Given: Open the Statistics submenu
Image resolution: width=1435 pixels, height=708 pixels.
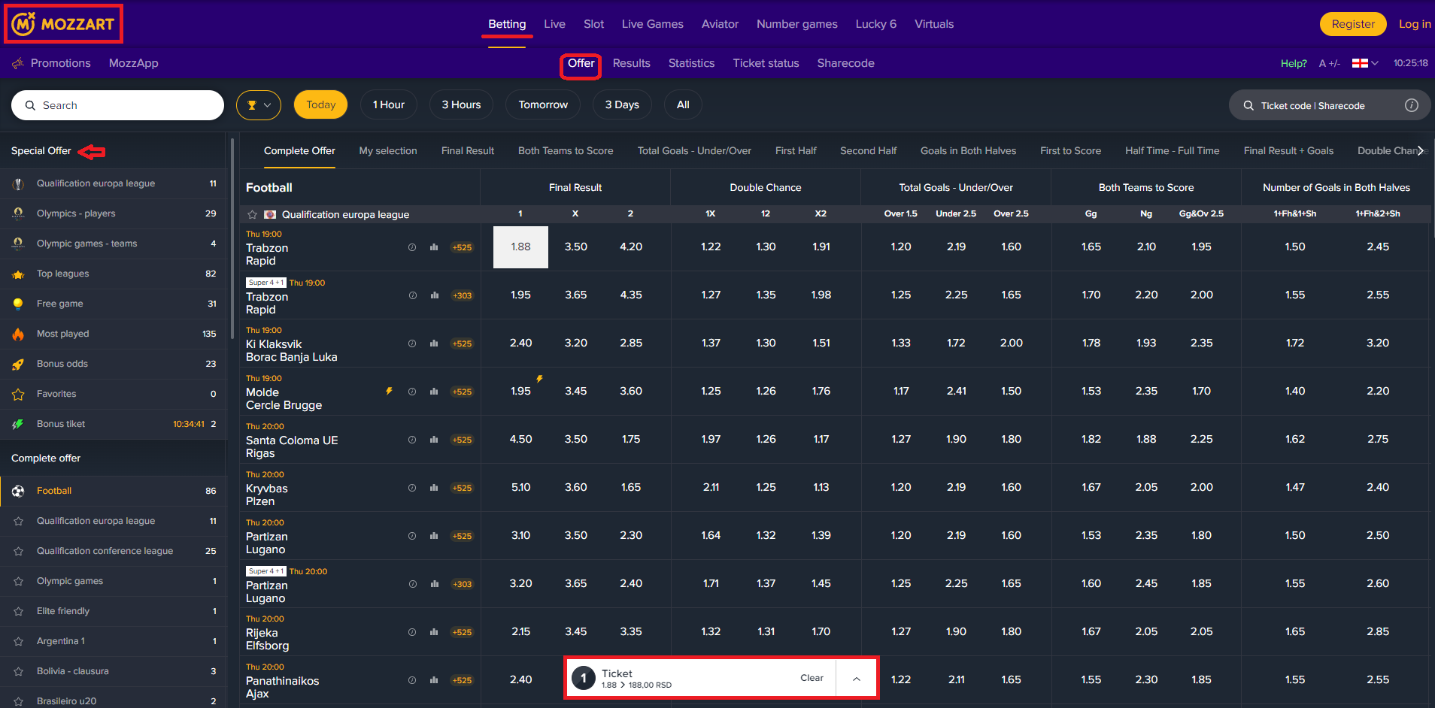Looking at the screenshot, I should (x=691, y=63).
